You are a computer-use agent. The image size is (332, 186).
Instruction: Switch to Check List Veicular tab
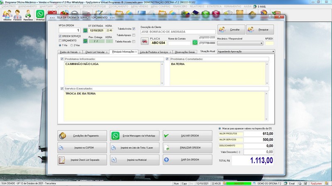coord(96,52)
